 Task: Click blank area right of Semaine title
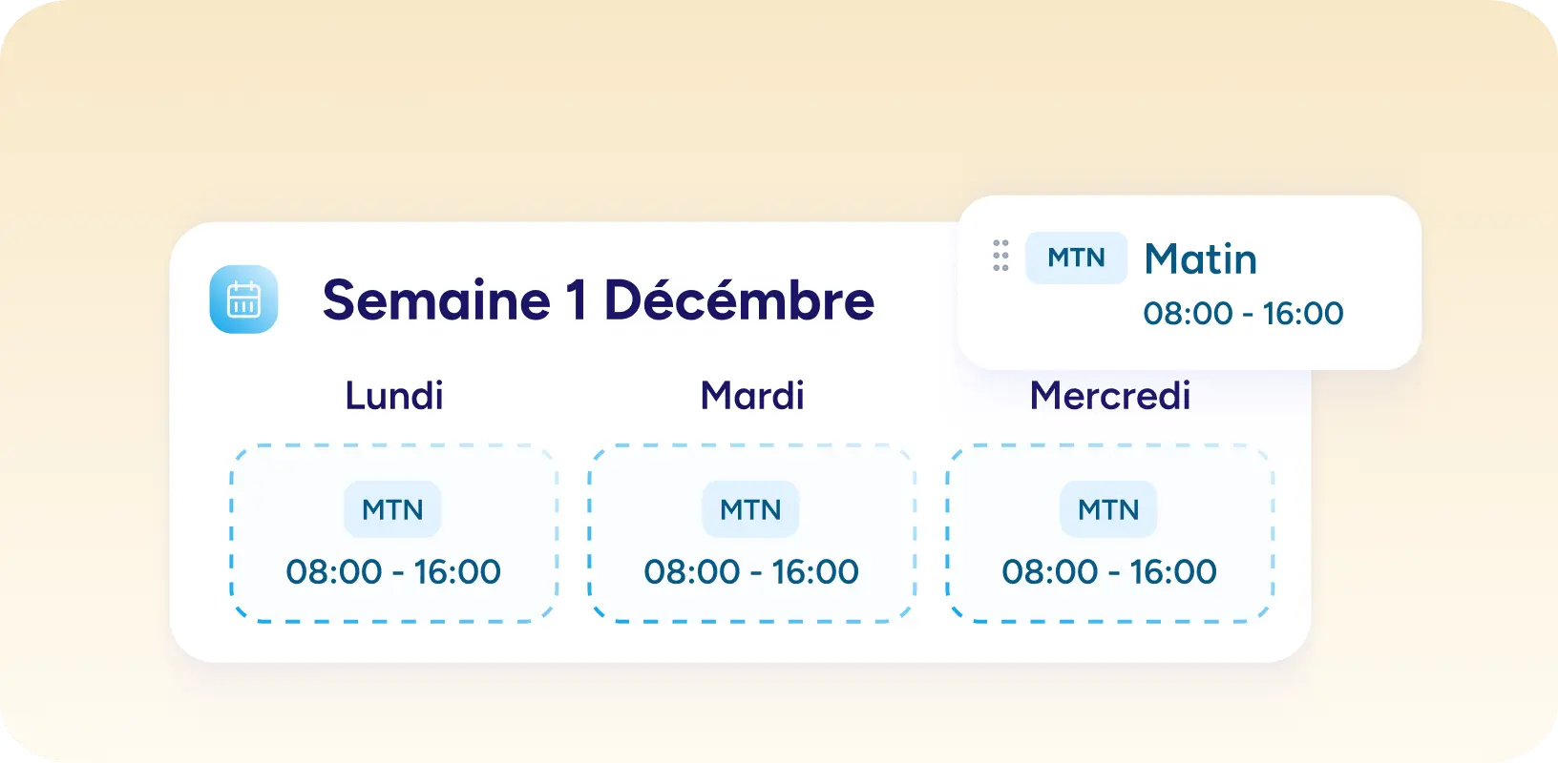pyautogui.click(x=916, y=299)
